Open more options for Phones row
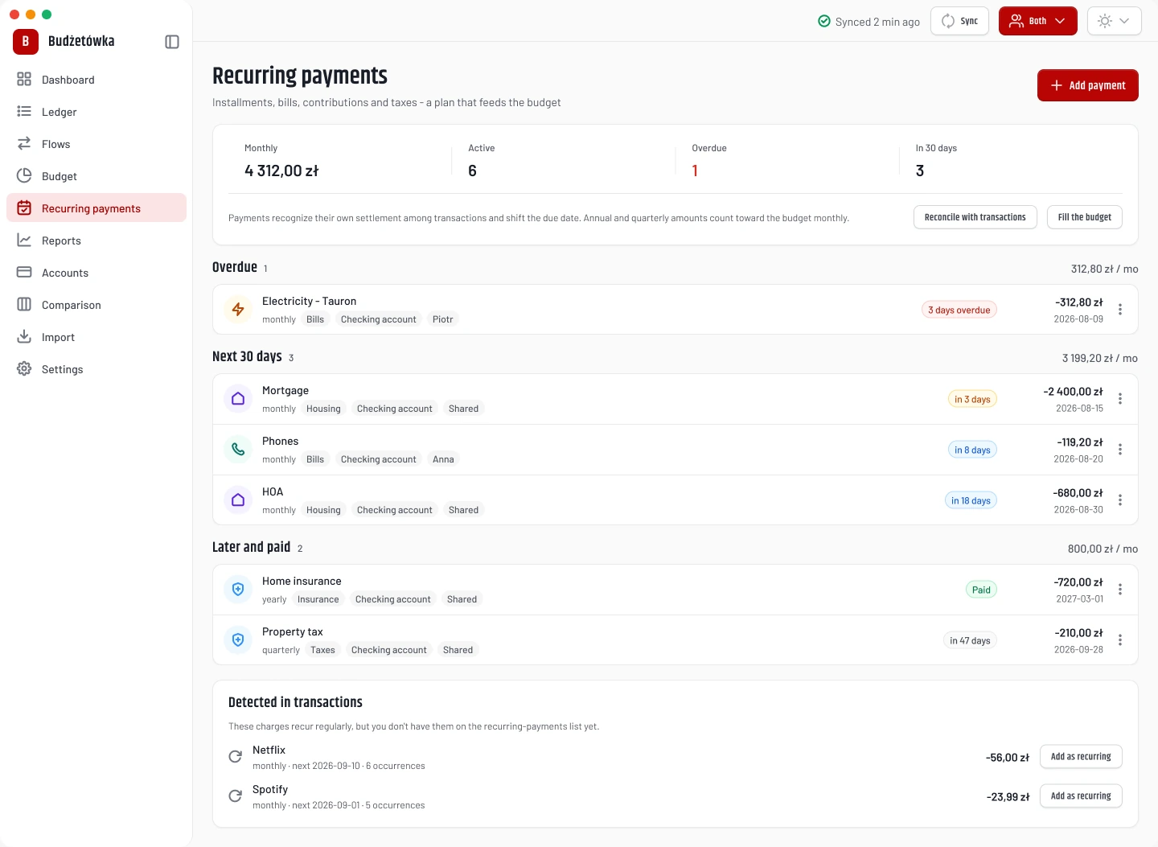The height and width of the screenshot is (847, 1158). pos(1120,450)
